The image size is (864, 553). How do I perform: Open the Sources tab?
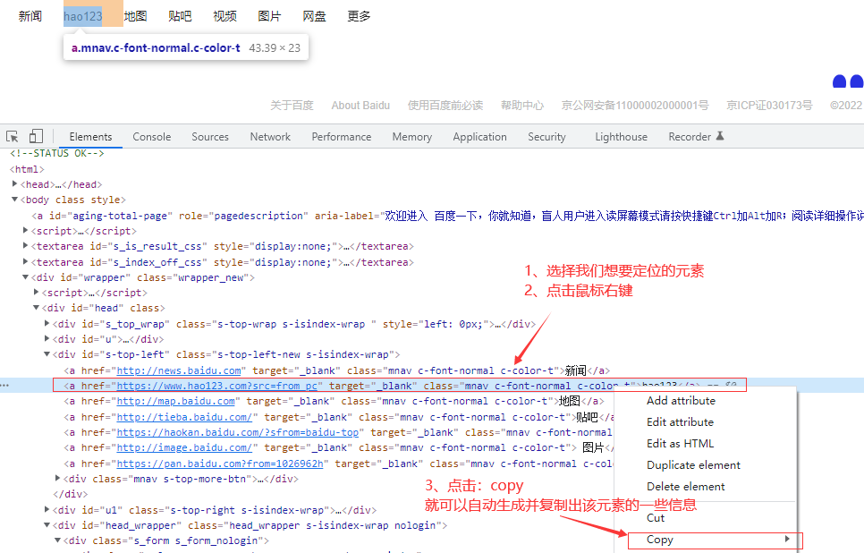click(x=210, y=137)
